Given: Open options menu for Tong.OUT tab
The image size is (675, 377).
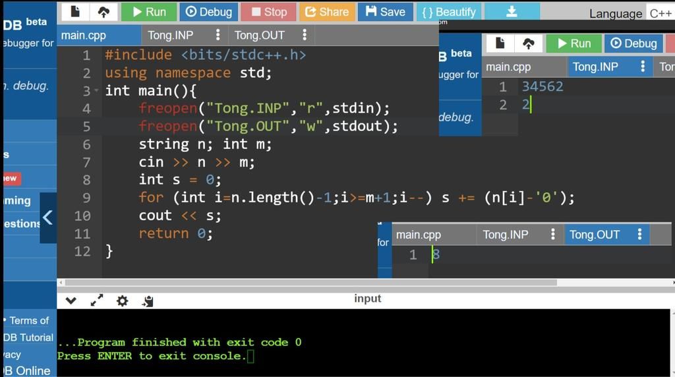Looking at the screenshot, I should point(305,35).
